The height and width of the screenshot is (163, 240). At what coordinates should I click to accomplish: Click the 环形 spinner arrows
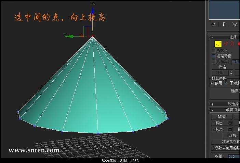tap(231, 73)
